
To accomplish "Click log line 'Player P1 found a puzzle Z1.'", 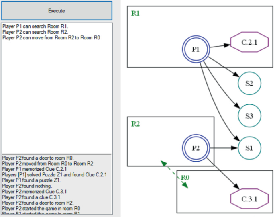I will tap(31, 180).
